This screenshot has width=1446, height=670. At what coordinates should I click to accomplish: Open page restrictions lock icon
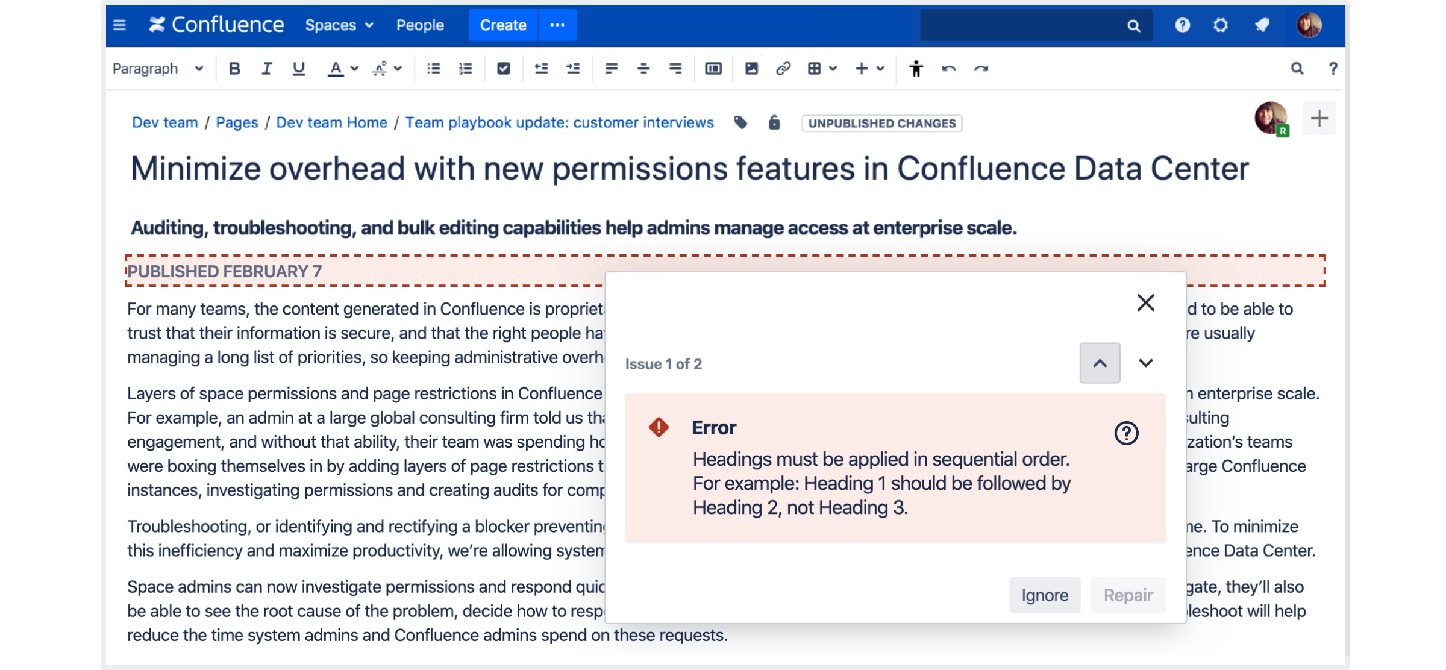(x=774, y=123)
